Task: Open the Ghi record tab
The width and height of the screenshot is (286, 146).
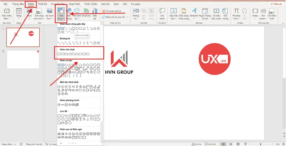Action: point(125,4)
